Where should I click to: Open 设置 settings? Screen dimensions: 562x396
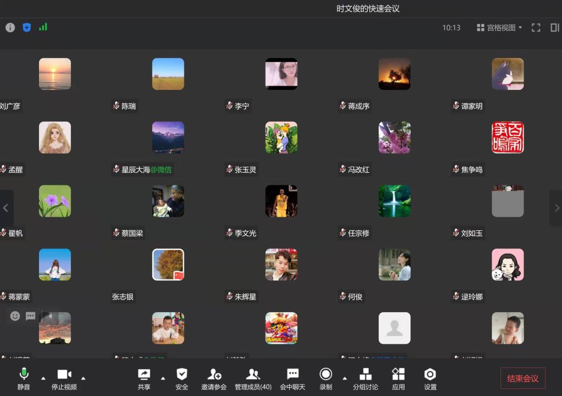pyautogui.click(x=430, y=378)
